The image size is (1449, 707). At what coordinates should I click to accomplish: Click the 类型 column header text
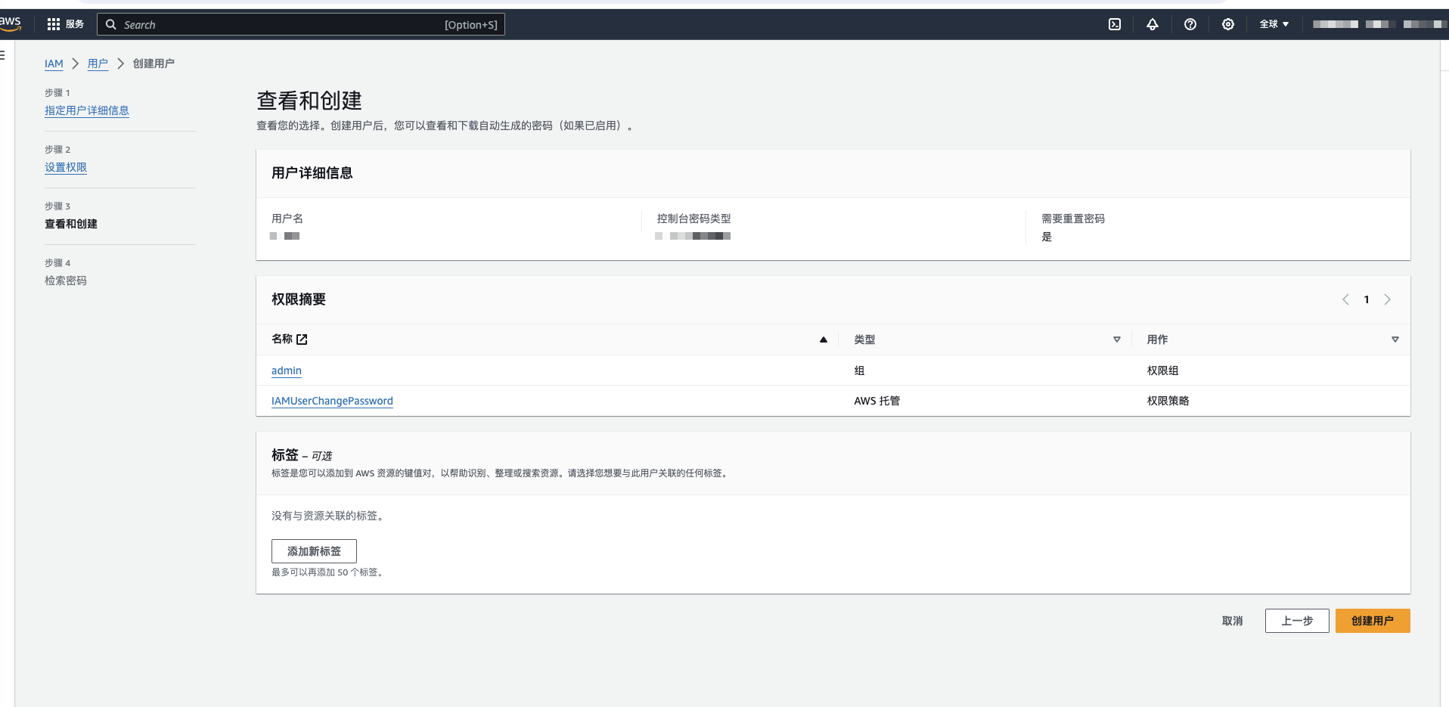(x=864, y=340)
